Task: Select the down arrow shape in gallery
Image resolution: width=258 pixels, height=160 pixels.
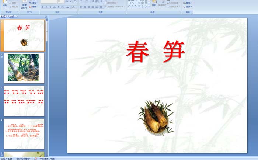Action: pyautogui.click(x=146, y=3)
